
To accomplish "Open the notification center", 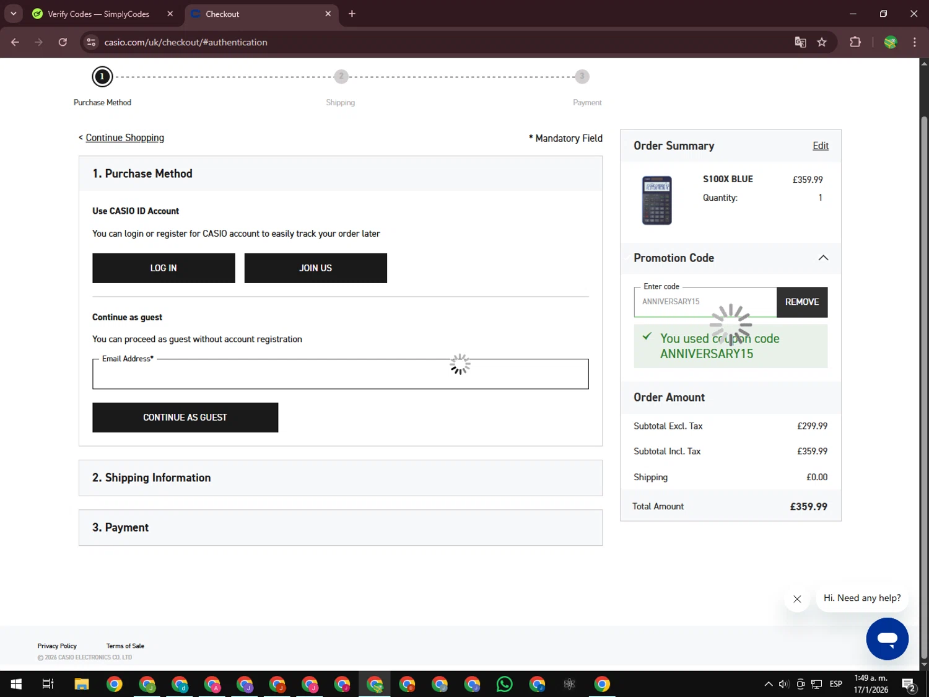I will (x=909, y=684).
